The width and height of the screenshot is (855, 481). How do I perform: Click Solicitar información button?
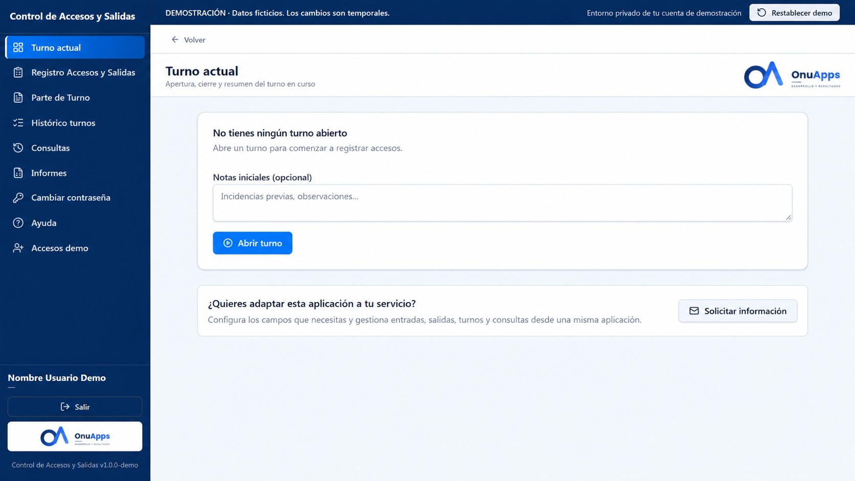737,311
